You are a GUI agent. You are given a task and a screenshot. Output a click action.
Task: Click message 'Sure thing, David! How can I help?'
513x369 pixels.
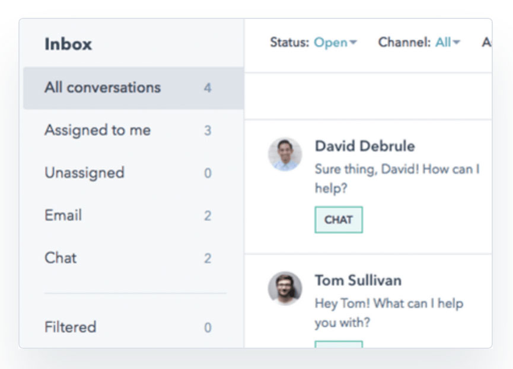click(397, 179)
